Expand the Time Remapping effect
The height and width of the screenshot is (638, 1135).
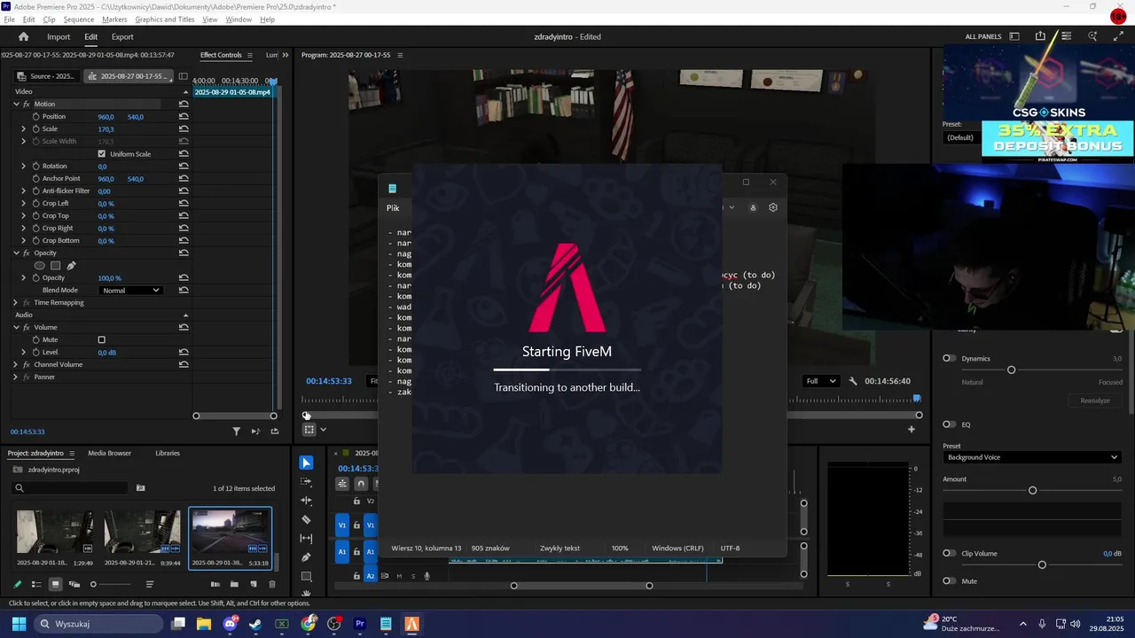(x=16, y=302)
